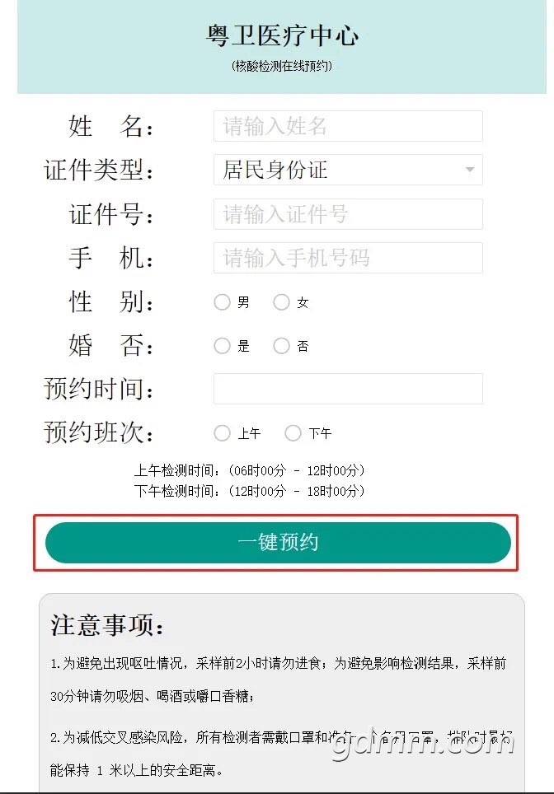Select the 上午 shift radio button
This screenshot has height=794, width=554.
tap(222, 433)
